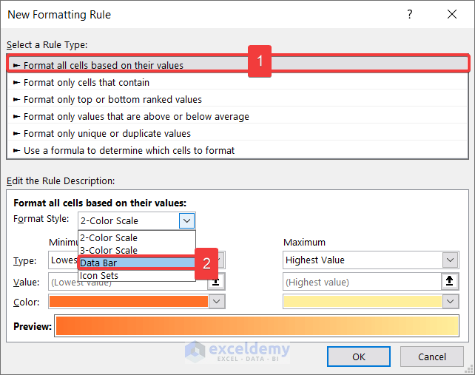Click the Help question mark icon
This screenshot has height=375, width=475.
tap(410, 15)
